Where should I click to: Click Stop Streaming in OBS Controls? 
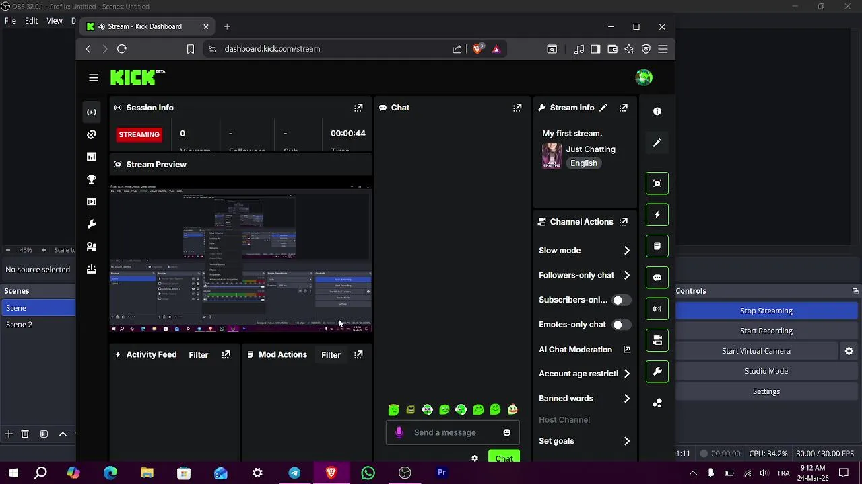tap(766, 311)
